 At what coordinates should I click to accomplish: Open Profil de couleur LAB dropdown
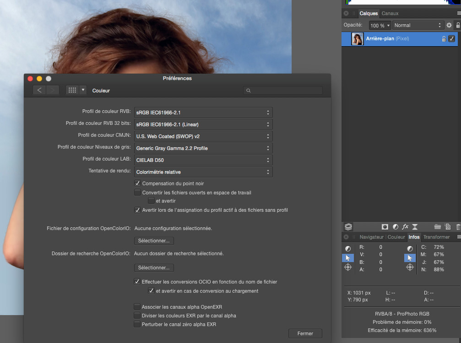coord(203,160)
